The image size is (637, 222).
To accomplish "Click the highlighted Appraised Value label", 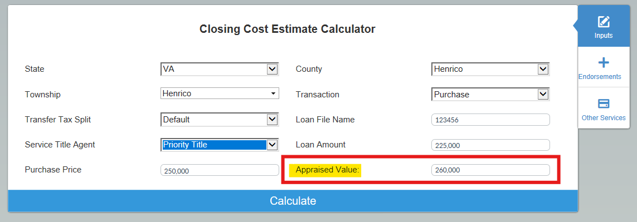I will pos(328,170).
